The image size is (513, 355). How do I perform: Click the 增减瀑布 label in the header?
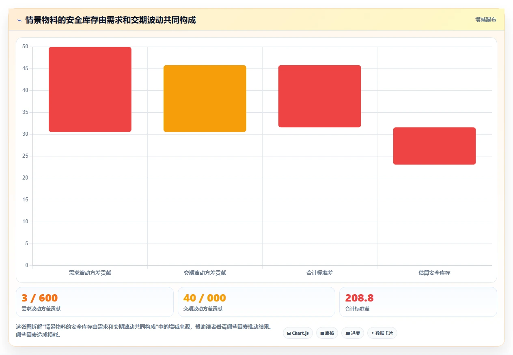click(485, 19)
